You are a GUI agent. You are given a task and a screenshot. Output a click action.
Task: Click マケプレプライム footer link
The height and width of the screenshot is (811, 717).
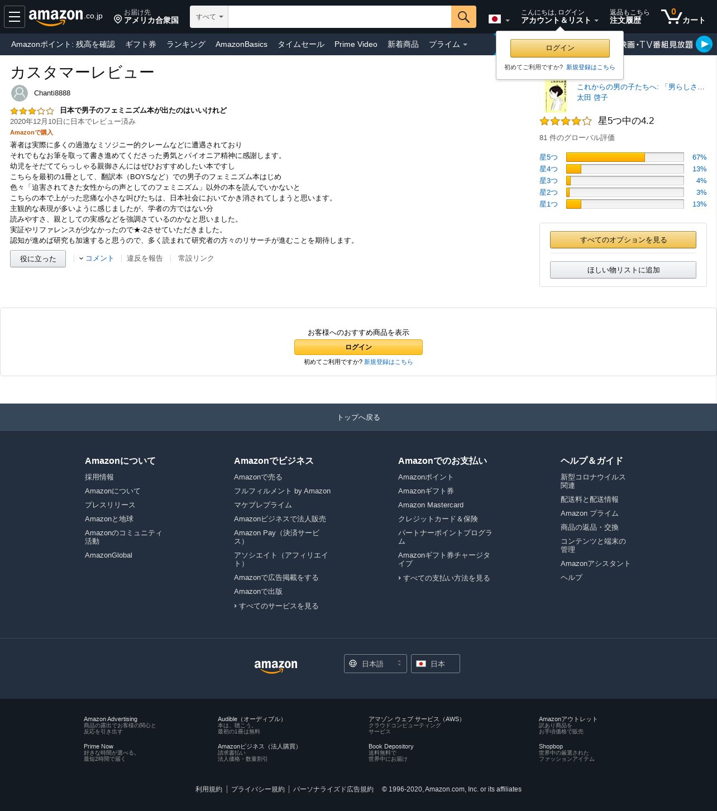click(x=263, y=505)
